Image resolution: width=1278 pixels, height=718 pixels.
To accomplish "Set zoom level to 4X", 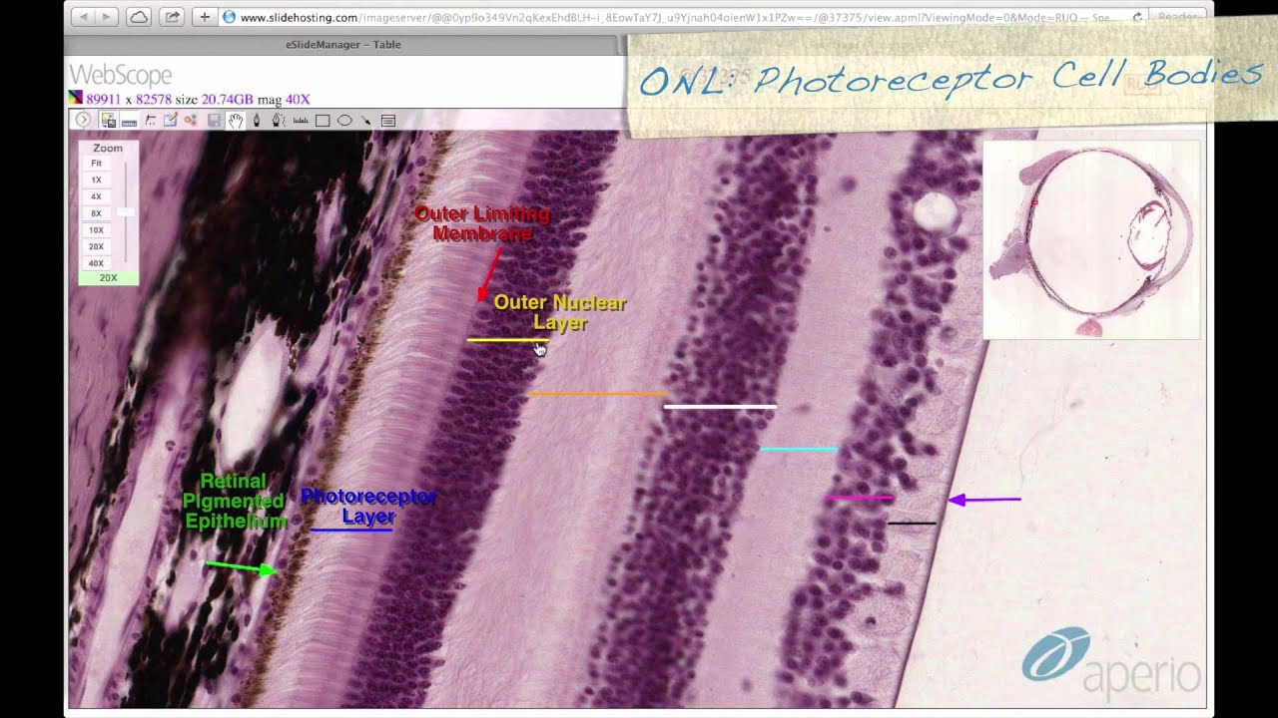I will coord(97,196).
